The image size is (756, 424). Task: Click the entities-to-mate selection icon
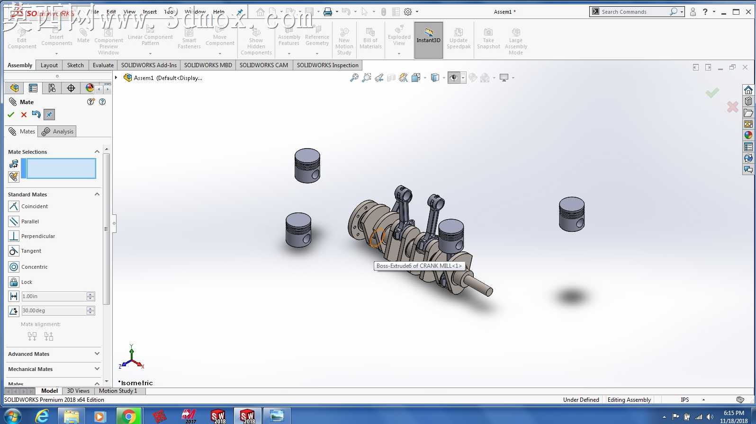click(14, 164)
